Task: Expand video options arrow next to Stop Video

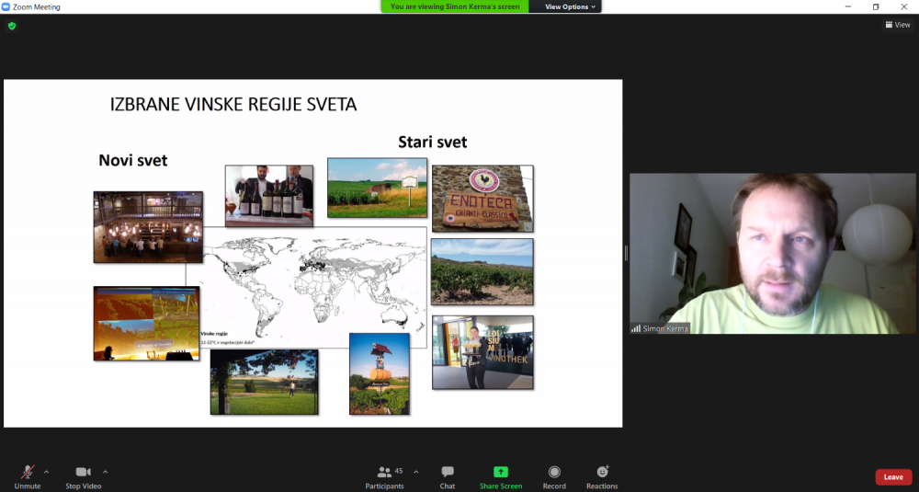Action: (x=105, y=471)
